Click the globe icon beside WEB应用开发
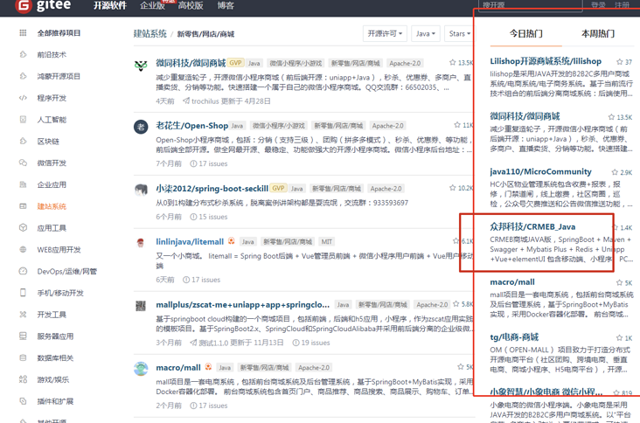The image size is (640, 423). point(23,250)
